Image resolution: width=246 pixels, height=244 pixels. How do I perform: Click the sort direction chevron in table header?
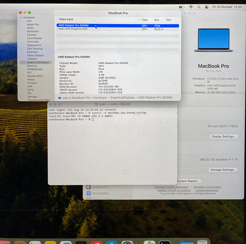(139, 20)
